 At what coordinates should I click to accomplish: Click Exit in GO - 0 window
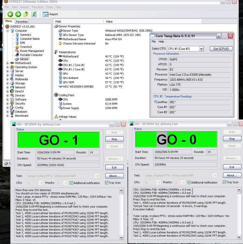[232, 167]
